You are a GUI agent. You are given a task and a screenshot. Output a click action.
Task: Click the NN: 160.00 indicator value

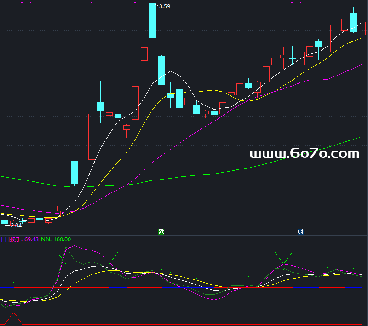coord(56,239)
